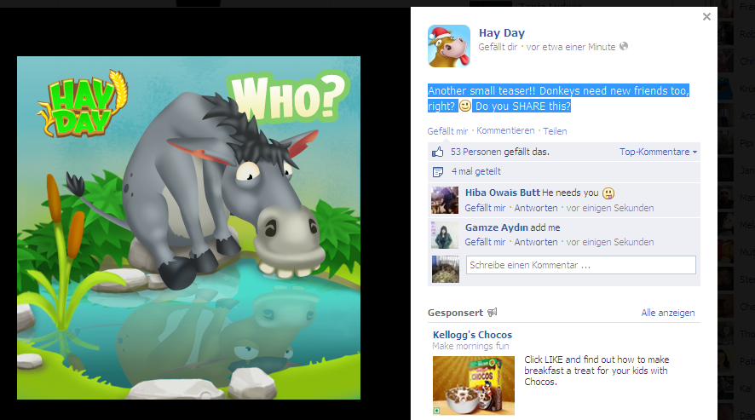Open Hiba Owais Butt's profile name
Image resolution: width=755 pixels, height=420 pixels.
[x=503, y=193]
